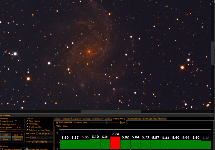
Task: Click the FWHM bar labeled 6.10
Action: pos(95,144)
